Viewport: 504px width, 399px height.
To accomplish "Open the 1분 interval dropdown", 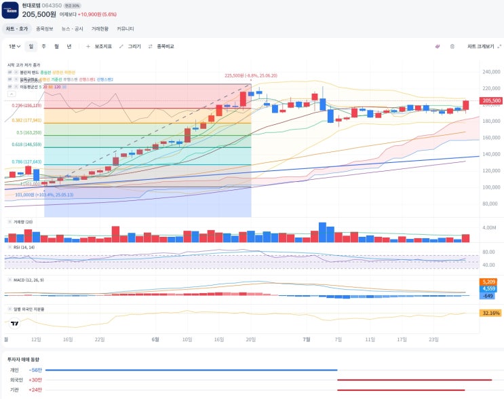I will (x=14, y=47).
